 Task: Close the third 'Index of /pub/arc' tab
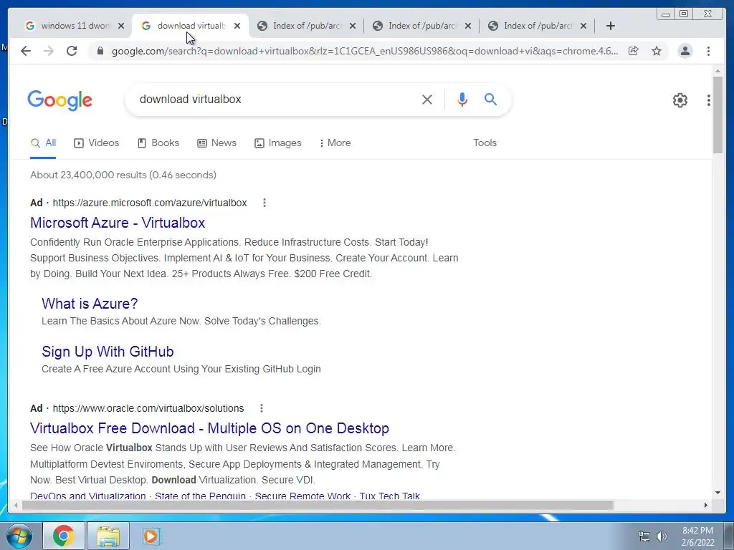(583, 26)
